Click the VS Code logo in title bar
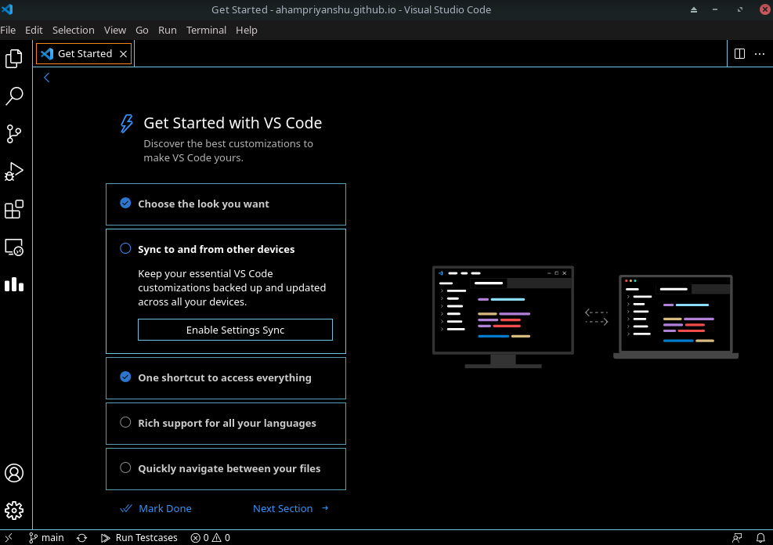 [7, 9]
